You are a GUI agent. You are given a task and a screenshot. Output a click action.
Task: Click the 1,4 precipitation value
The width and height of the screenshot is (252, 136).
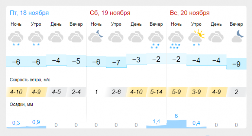tap(156, 122)
